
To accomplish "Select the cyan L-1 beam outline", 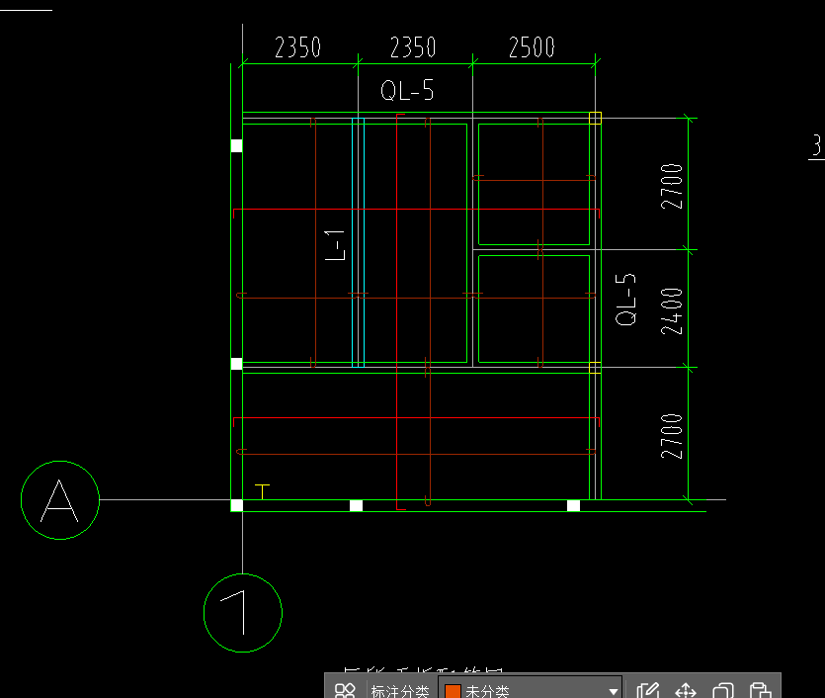I will pos(359,242).
